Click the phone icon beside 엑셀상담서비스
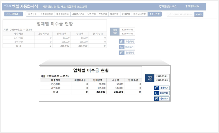This screenshot has height=133, width=219. 160,6
